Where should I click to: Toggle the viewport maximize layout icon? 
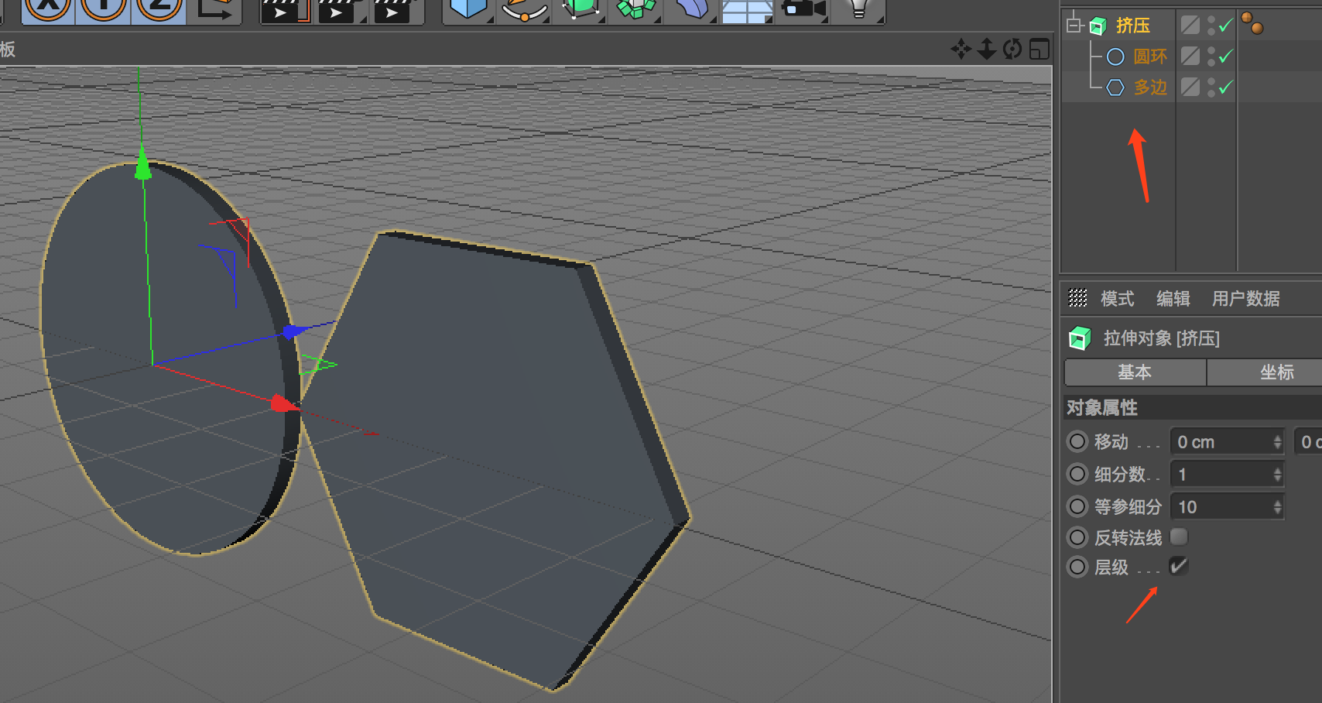1039,50
